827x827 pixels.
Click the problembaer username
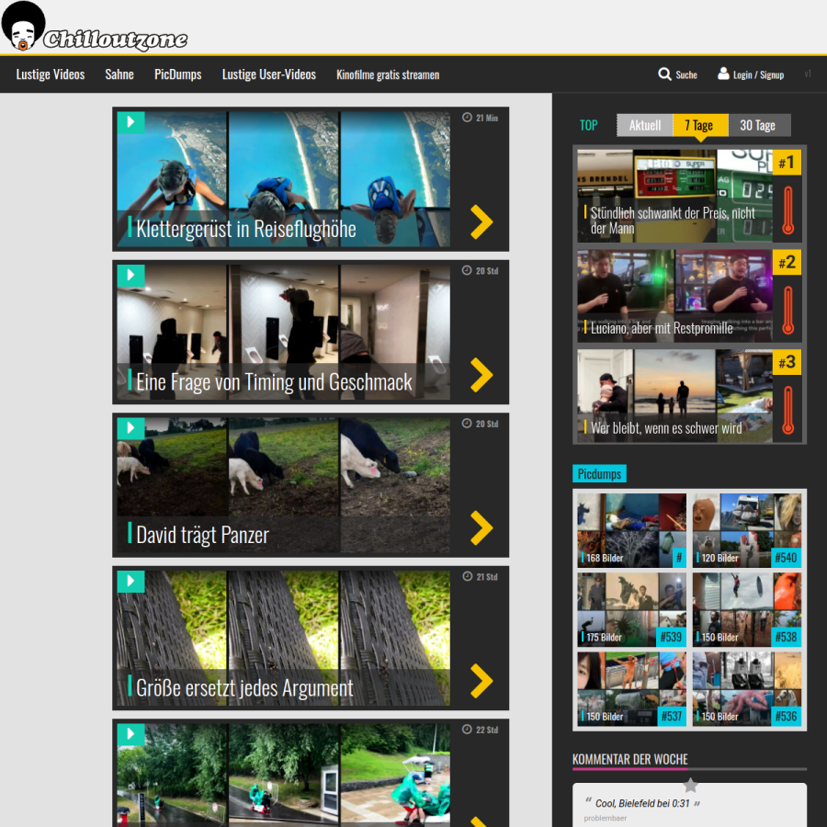(x=606, y=818)
